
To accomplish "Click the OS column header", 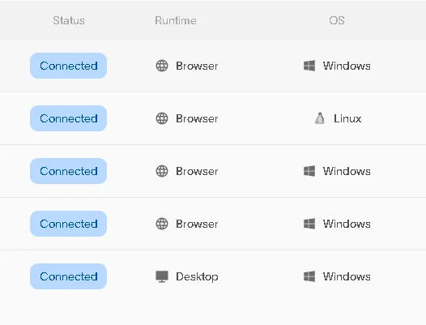I will (x=337, y=20).
